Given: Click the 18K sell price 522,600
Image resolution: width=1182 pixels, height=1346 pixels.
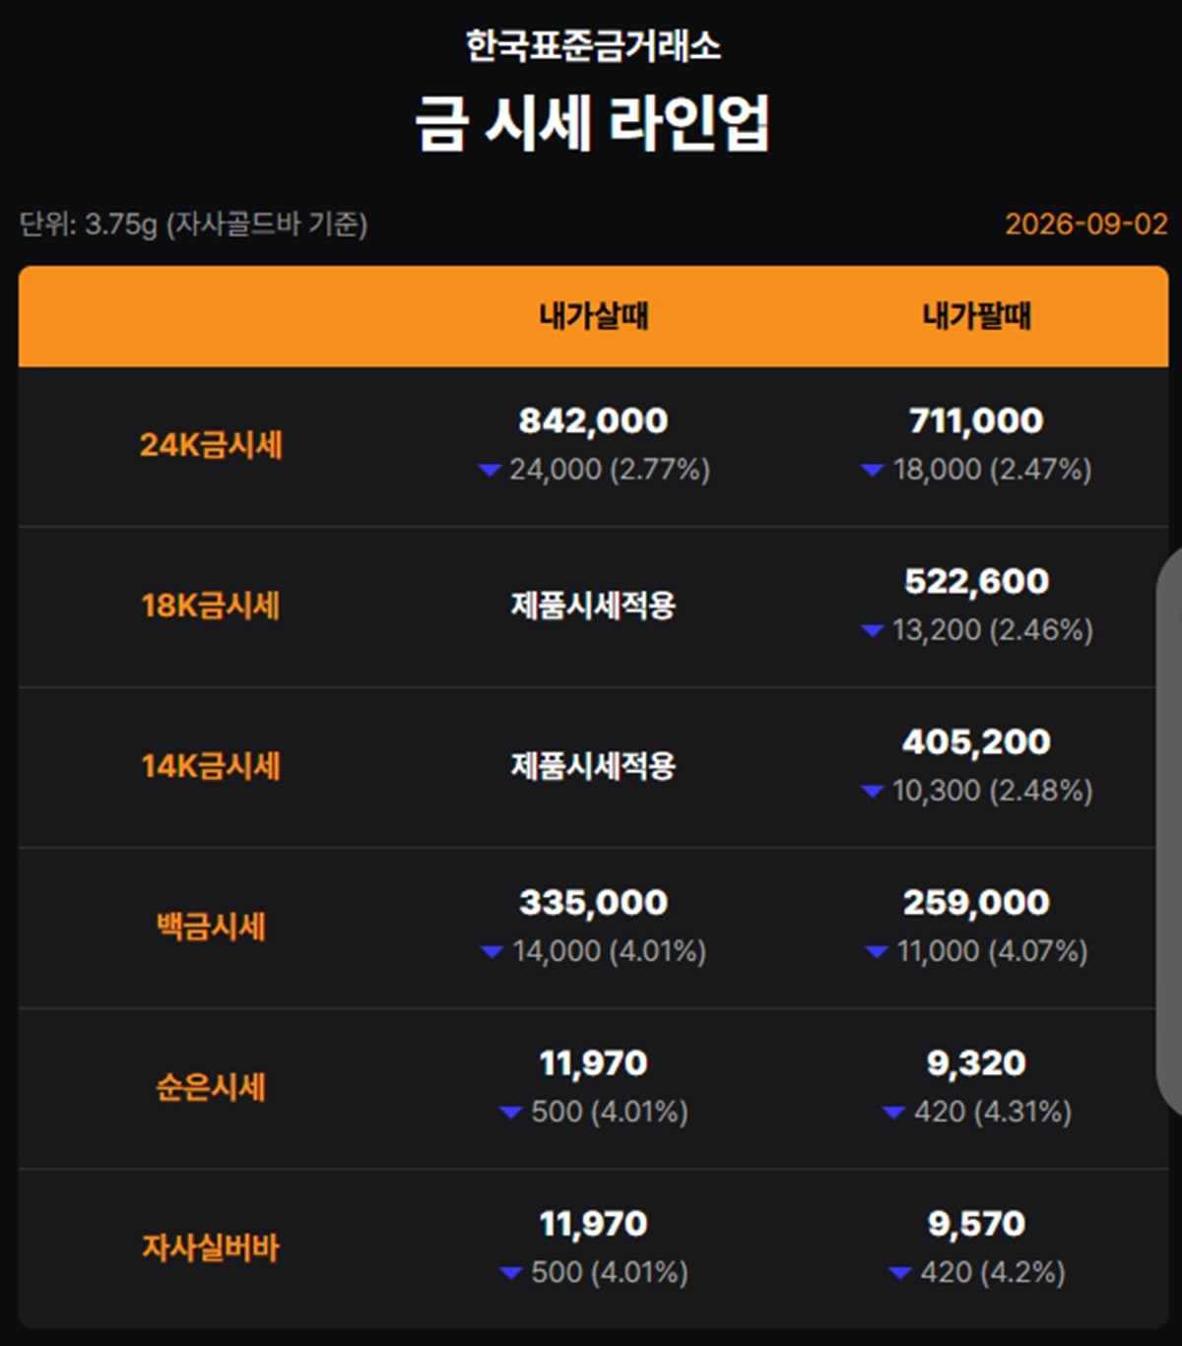Looking at the screenshot, I should [976, 582].
